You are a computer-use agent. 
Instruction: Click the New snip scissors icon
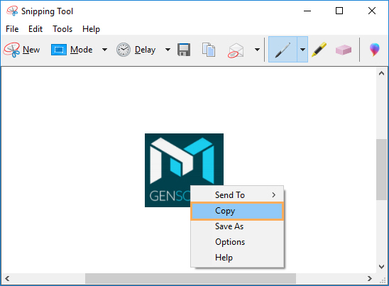coord(11,50)
